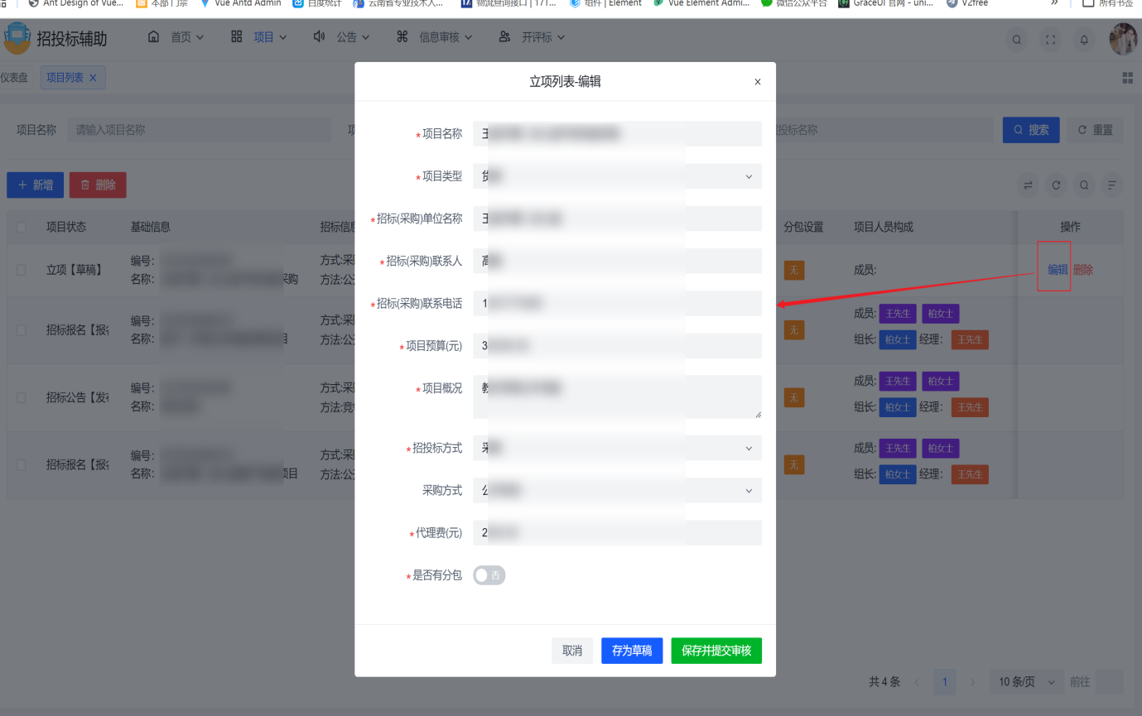Open the 10条/页 page size selector
Viewport: 1142px width, 716px height.
tap(1025, 681)
